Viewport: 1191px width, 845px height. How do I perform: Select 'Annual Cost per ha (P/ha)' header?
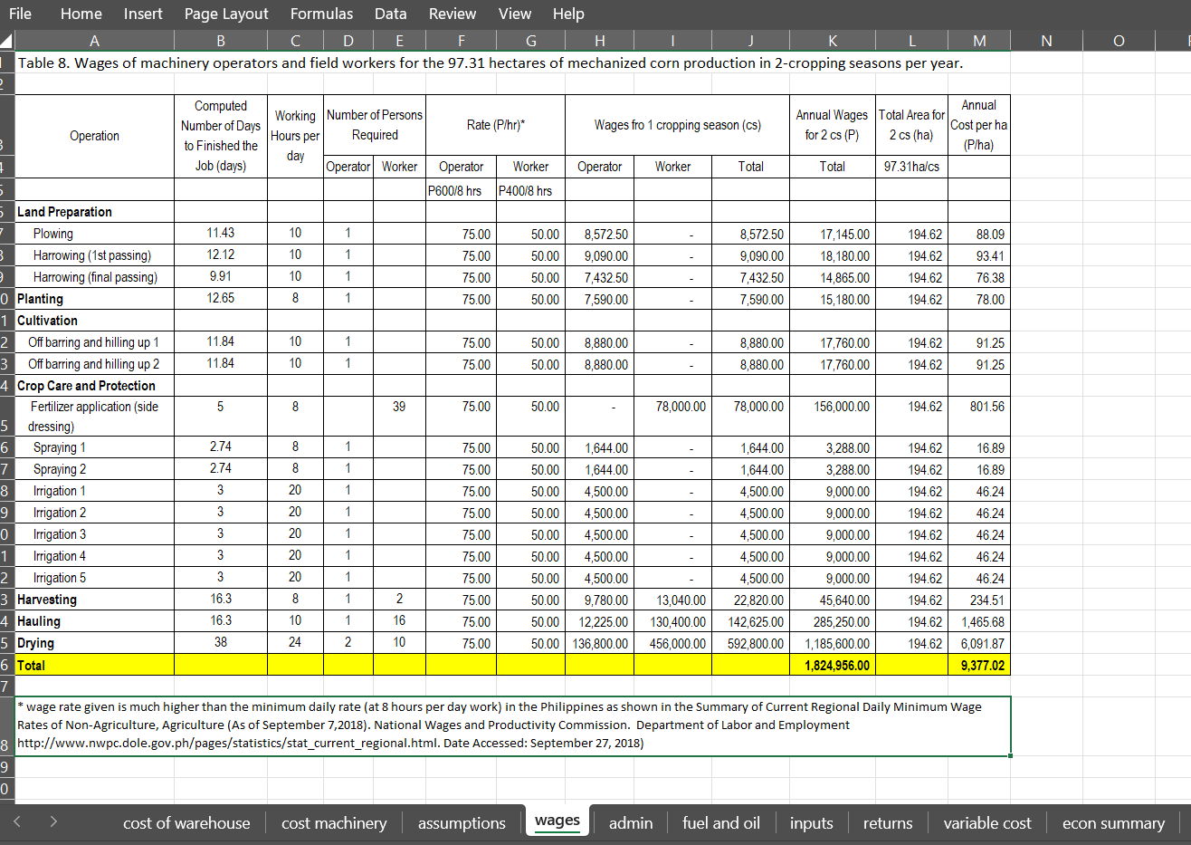pos(979,125)
